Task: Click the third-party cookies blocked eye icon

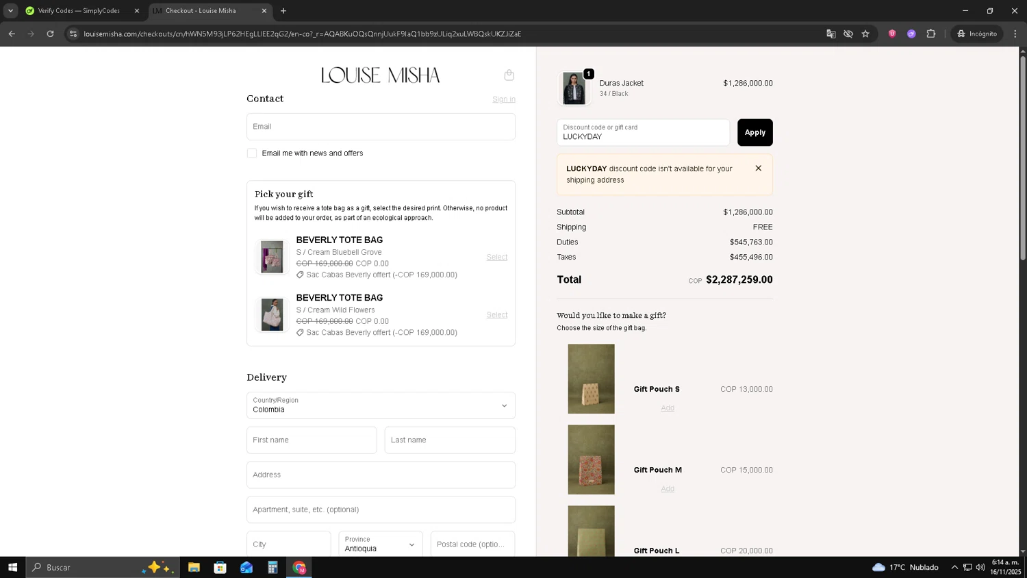Action: point(848,34)
